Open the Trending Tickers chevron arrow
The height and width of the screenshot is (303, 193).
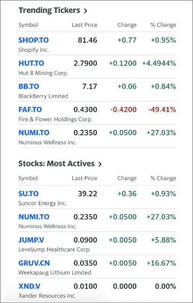point(86,11)
